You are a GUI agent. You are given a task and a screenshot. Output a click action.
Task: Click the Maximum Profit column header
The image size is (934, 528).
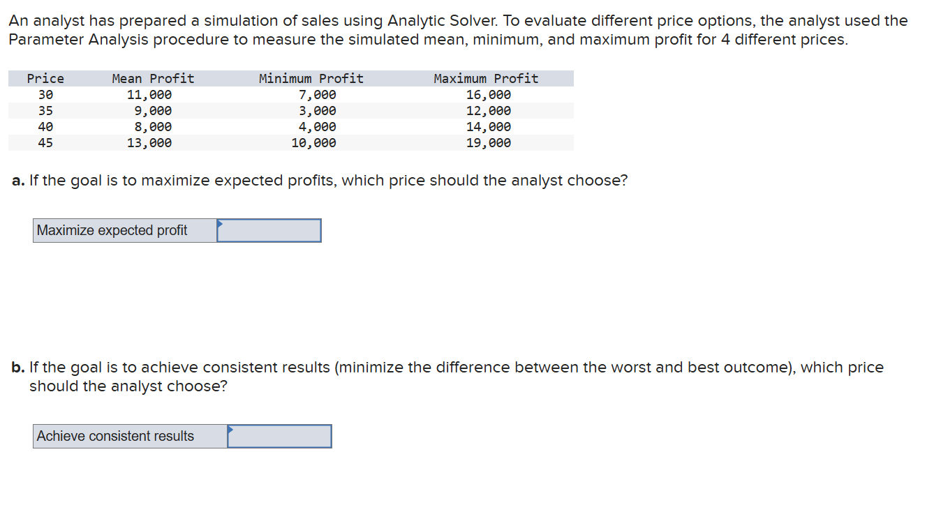(487, 78)
